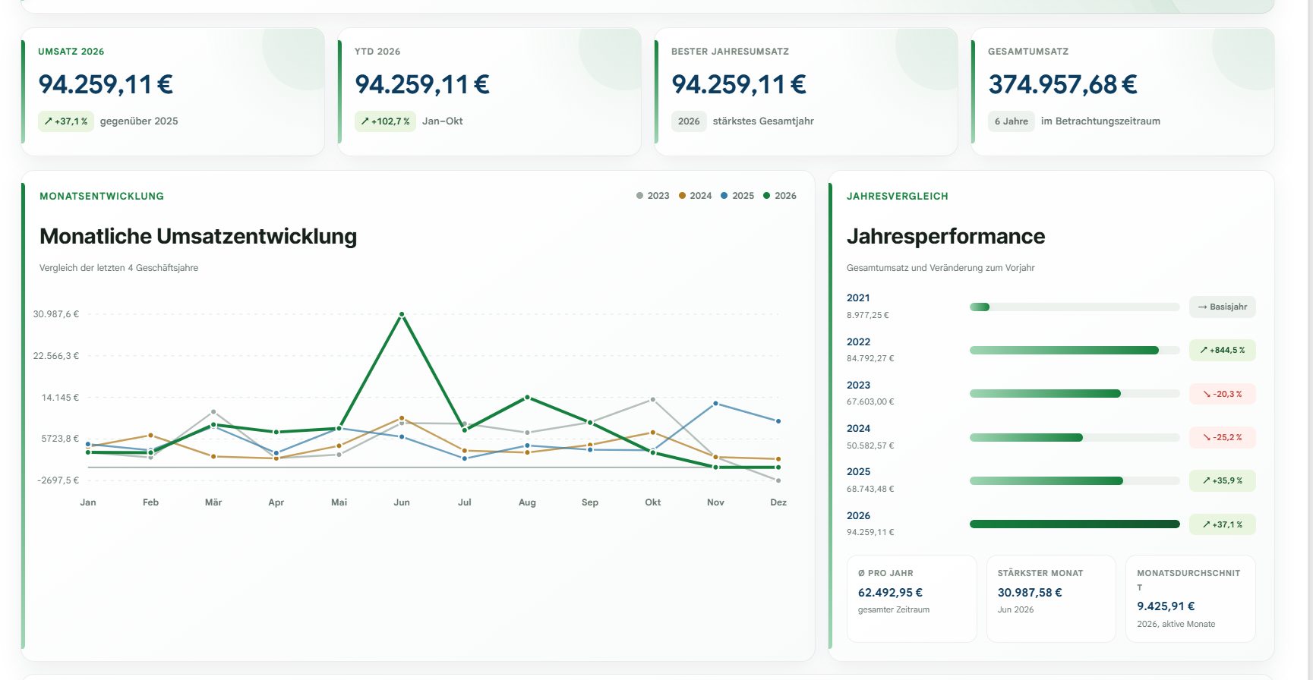Screen dimensions: 1313x680
Task: Click the Jun 2026 peak data point
Action: 402,314
